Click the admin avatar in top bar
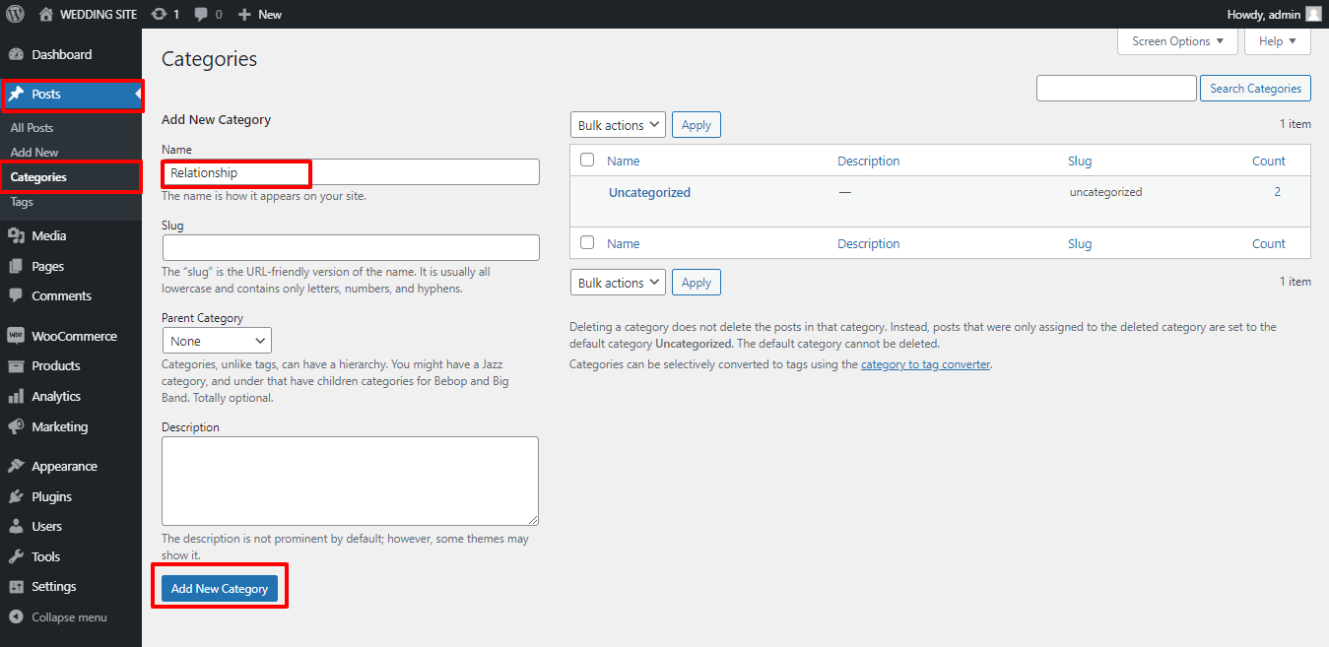 point(1313,14)
